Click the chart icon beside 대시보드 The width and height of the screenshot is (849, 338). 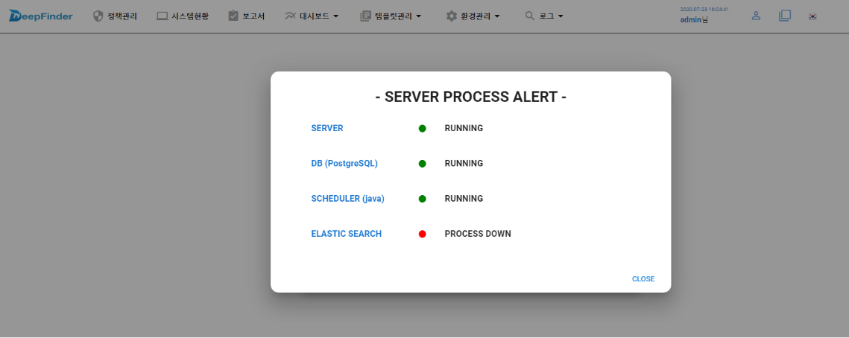click(x=290, y=16)
